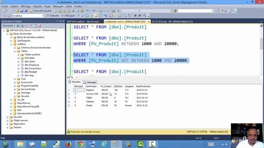
Task: Click the Start green arrow icon
Action: pyautogui.click(x=118, y=11)
